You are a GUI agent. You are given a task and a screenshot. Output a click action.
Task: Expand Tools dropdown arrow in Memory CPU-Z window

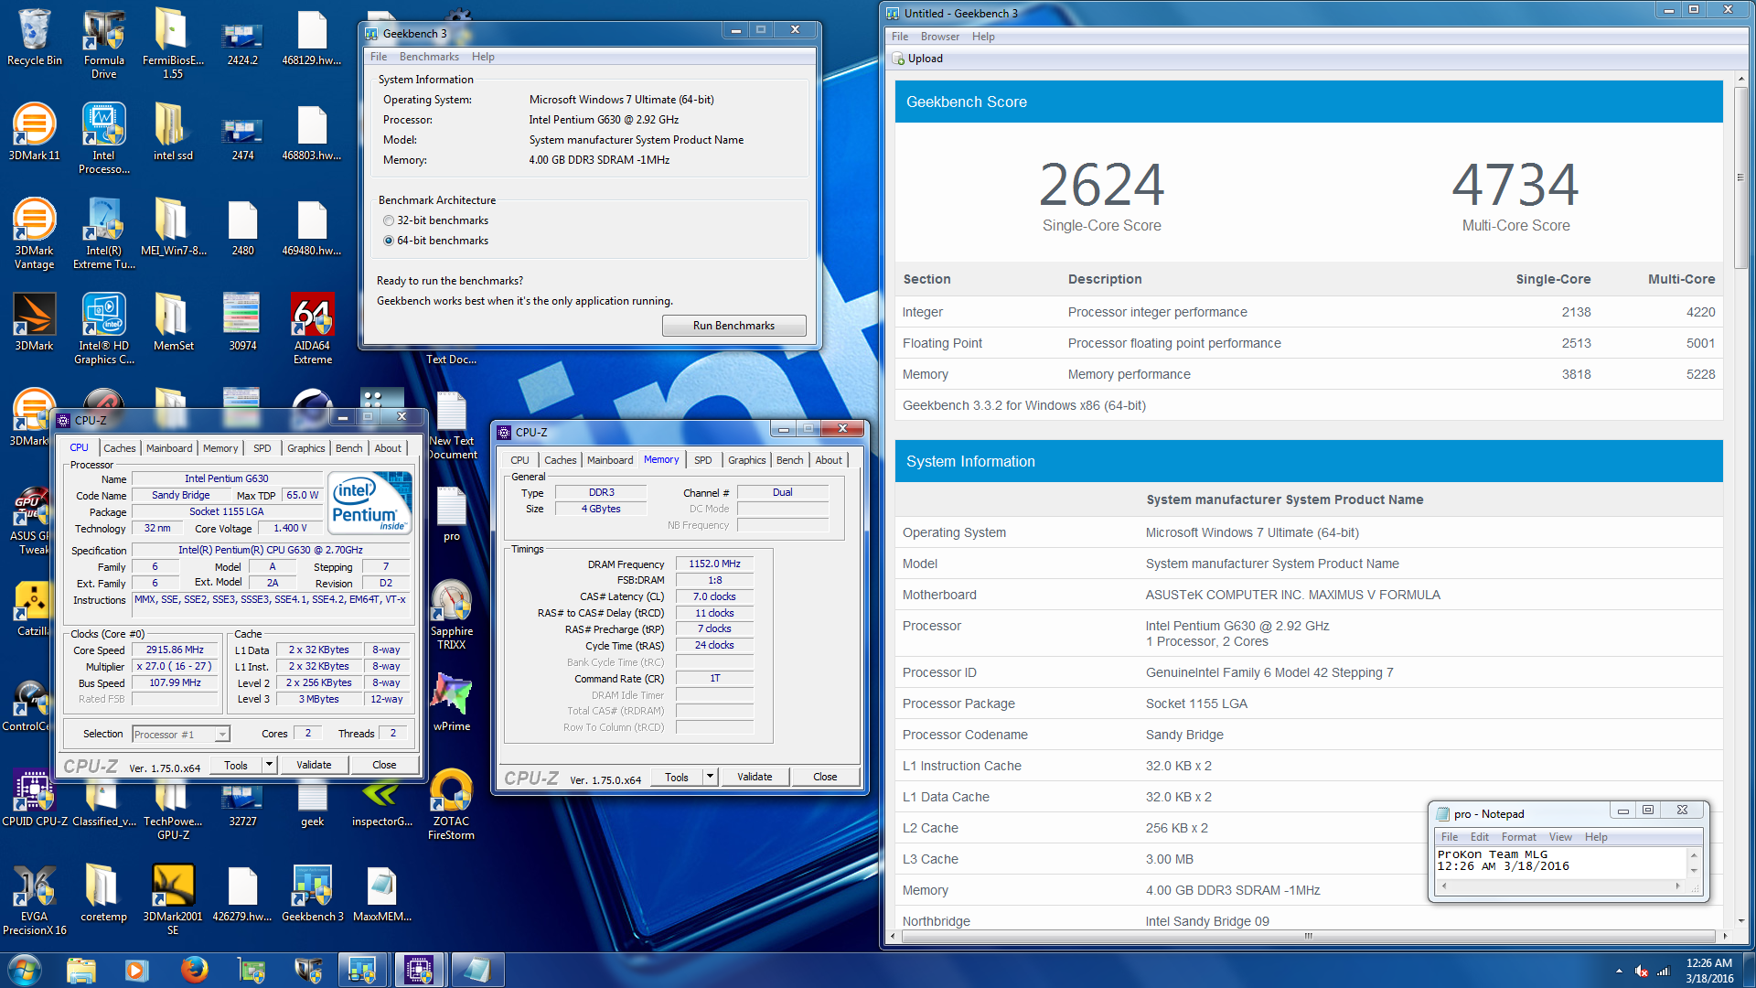click(710, 777)
